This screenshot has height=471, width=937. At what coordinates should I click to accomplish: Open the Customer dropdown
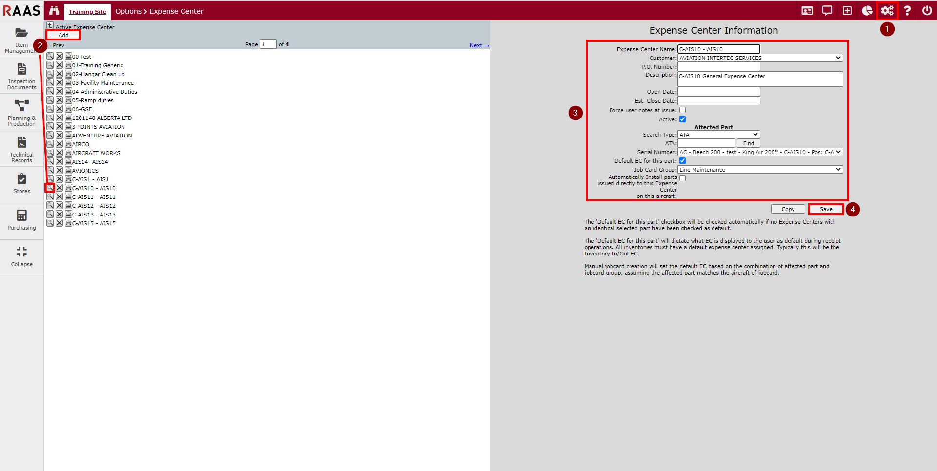tap(760, 58)
